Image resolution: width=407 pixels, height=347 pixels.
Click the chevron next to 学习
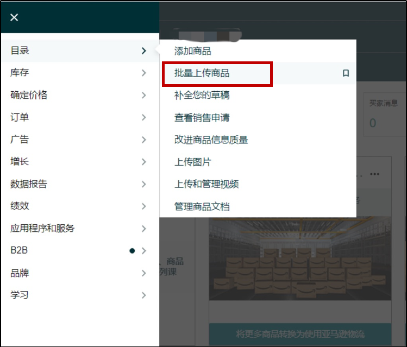[143, 295]
